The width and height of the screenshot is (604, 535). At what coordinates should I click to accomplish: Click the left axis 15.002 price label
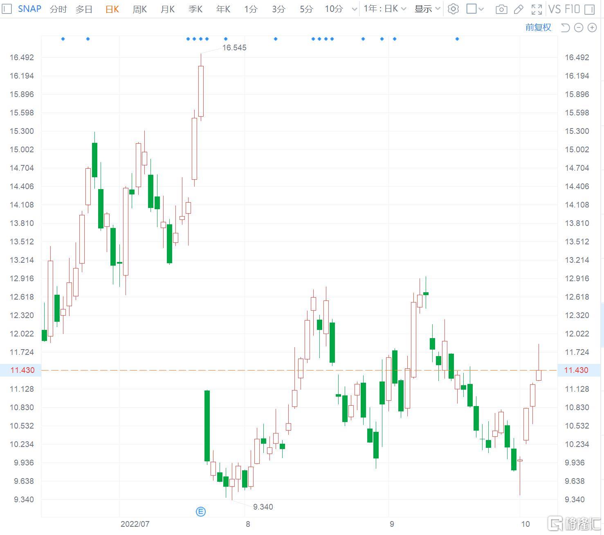point(22,149)
